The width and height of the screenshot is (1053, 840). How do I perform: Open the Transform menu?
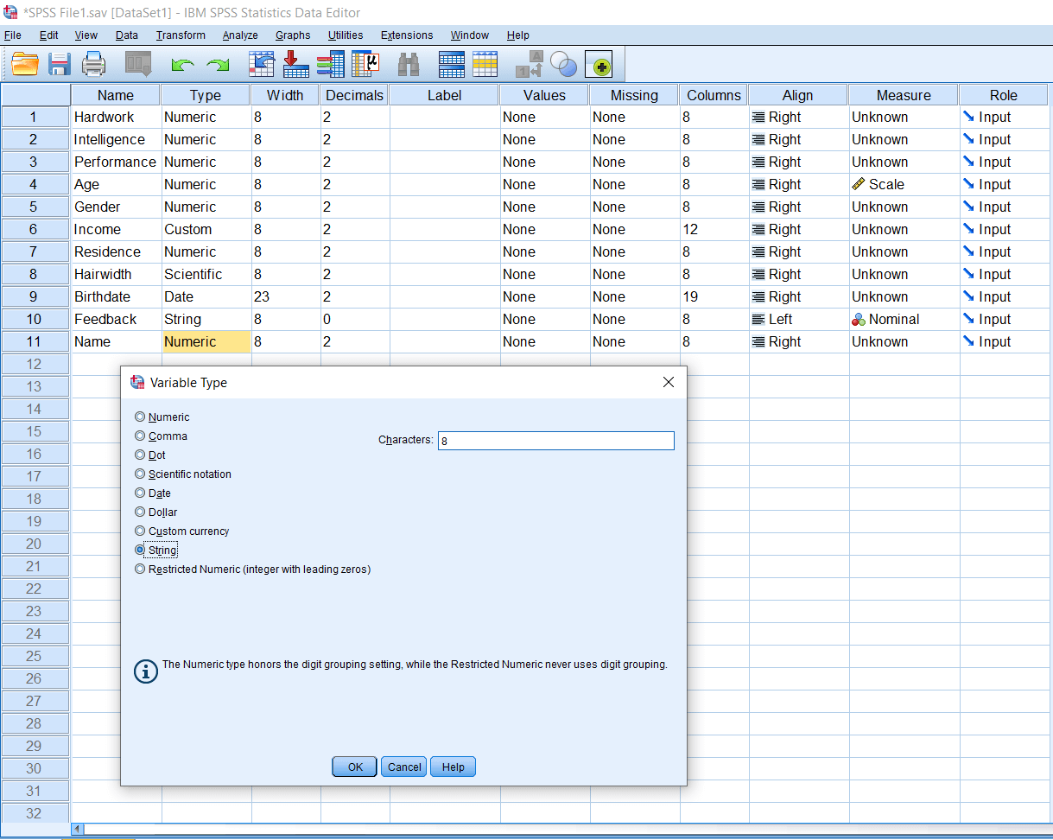point(180,35)
